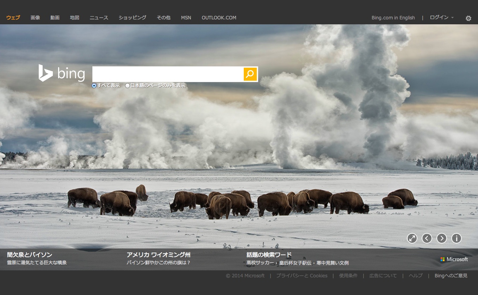
Task: Click the fullscreen expand image icon
Action: pyautogui.click(x=412, y=239)
